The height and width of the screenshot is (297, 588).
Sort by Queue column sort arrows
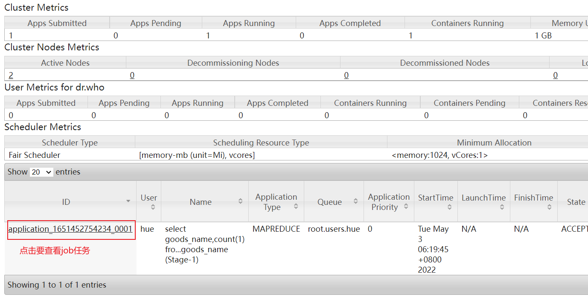[355, 201]
